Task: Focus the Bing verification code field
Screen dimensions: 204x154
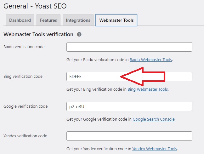Action: 129,77
